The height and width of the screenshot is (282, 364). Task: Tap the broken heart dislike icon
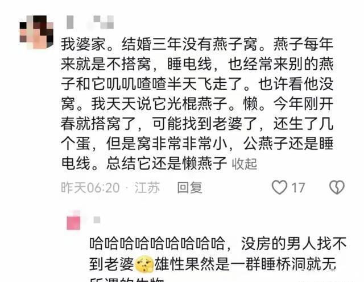coord(337,187)
